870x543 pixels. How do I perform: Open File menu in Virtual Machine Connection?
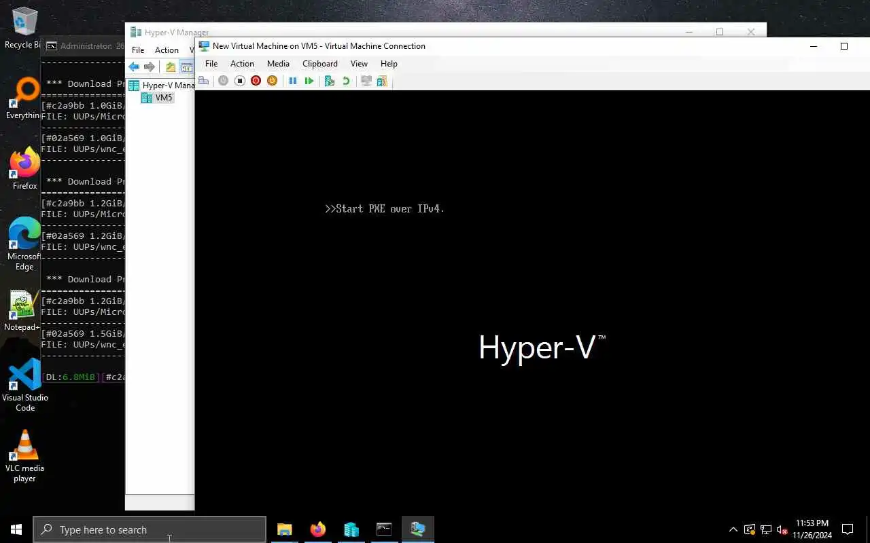point(211,64)
